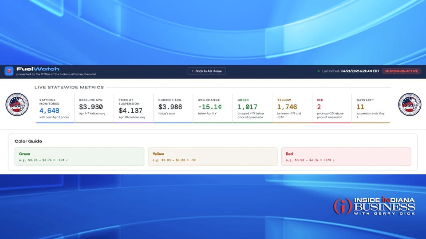Click the Inside Indiana Business logo
This screenshot has width=426, height=239.
point(374,207)
